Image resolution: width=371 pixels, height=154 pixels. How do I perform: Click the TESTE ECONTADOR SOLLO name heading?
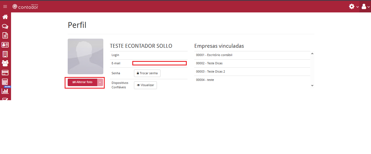click(141, 46)
